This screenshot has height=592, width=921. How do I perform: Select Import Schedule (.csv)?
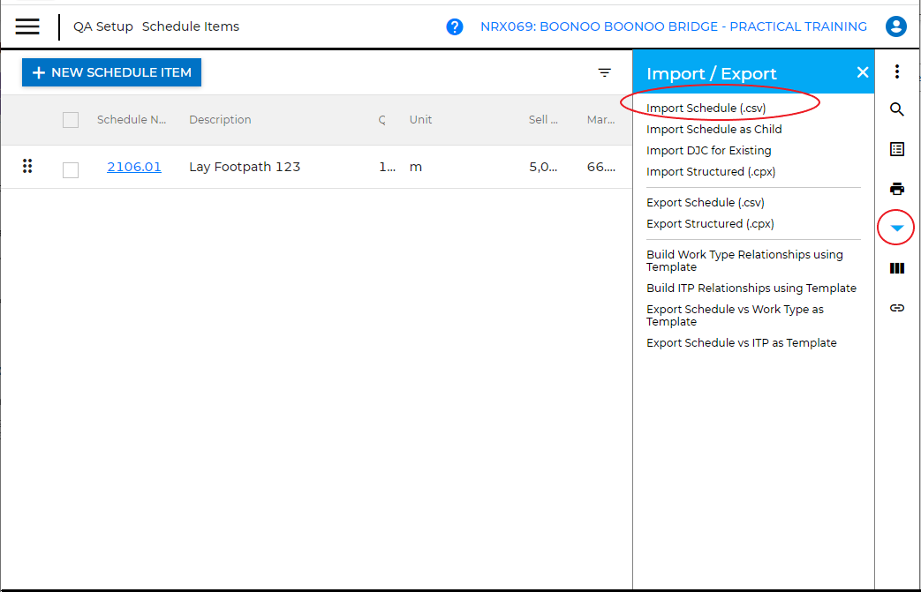706,108
